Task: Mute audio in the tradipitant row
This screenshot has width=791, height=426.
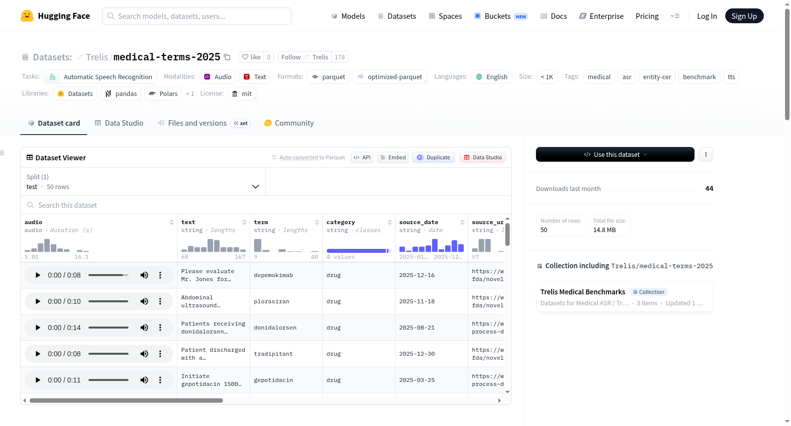Action: (x=144, y=354)
